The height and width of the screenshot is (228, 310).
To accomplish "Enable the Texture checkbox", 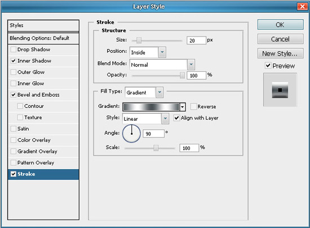I will point(20,117).
